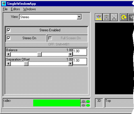This screenshot has width=134, height=114.
Task: Open the File menu
Action: tap(5, 9)
